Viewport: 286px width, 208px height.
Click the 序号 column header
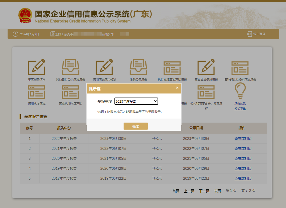[30, 128]
